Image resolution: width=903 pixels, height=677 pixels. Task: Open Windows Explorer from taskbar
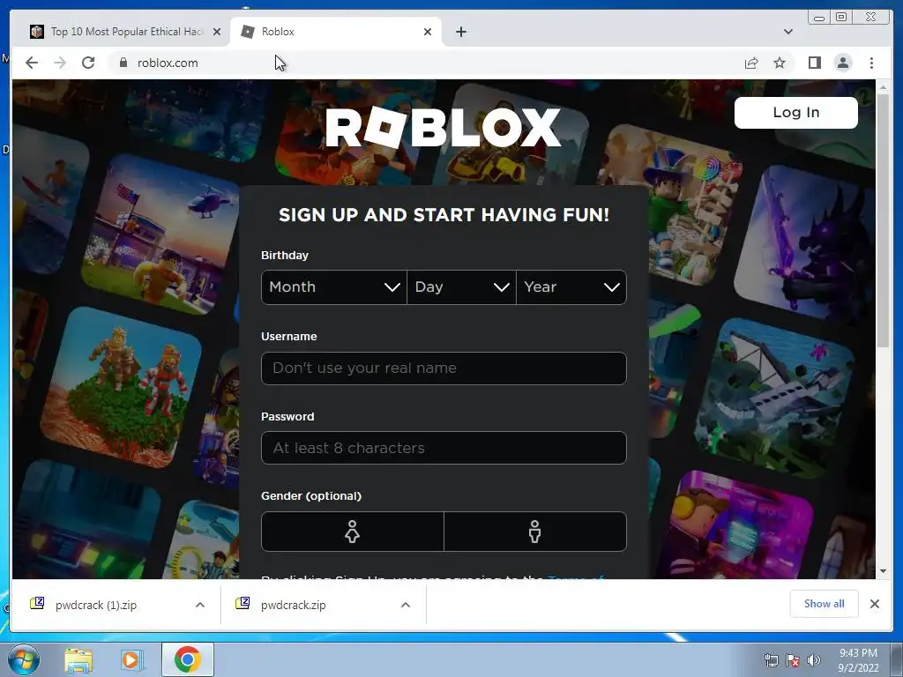click(x=78, y=660)
